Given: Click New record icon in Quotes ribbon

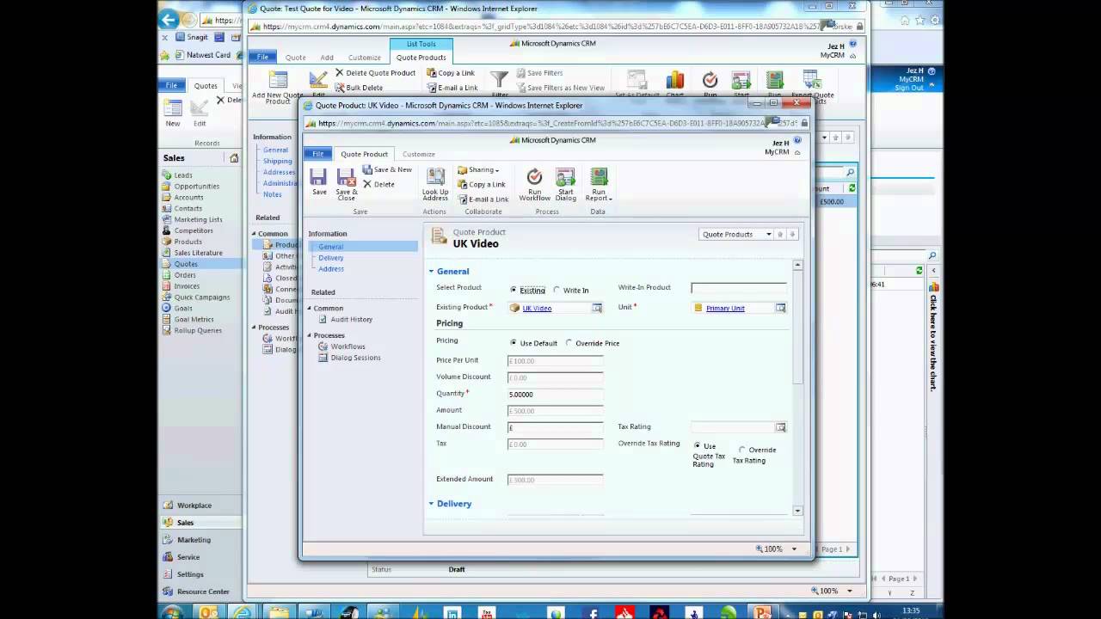Looking at the screenshot, I should [x=173, y=113].
